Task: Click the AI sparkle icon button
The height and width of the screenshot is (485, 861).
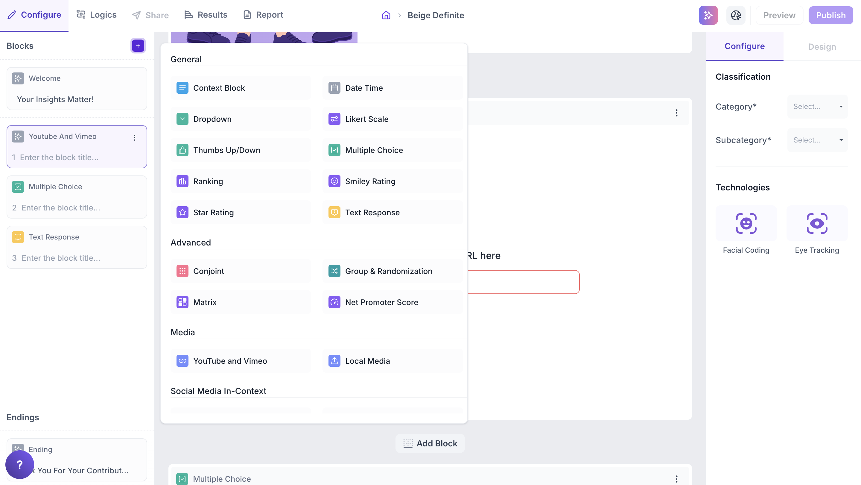Action: [708, 15]
